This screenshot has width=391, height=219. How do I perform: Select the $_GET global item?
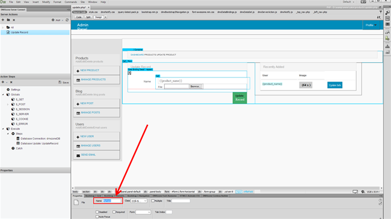(x=20, y=99)
